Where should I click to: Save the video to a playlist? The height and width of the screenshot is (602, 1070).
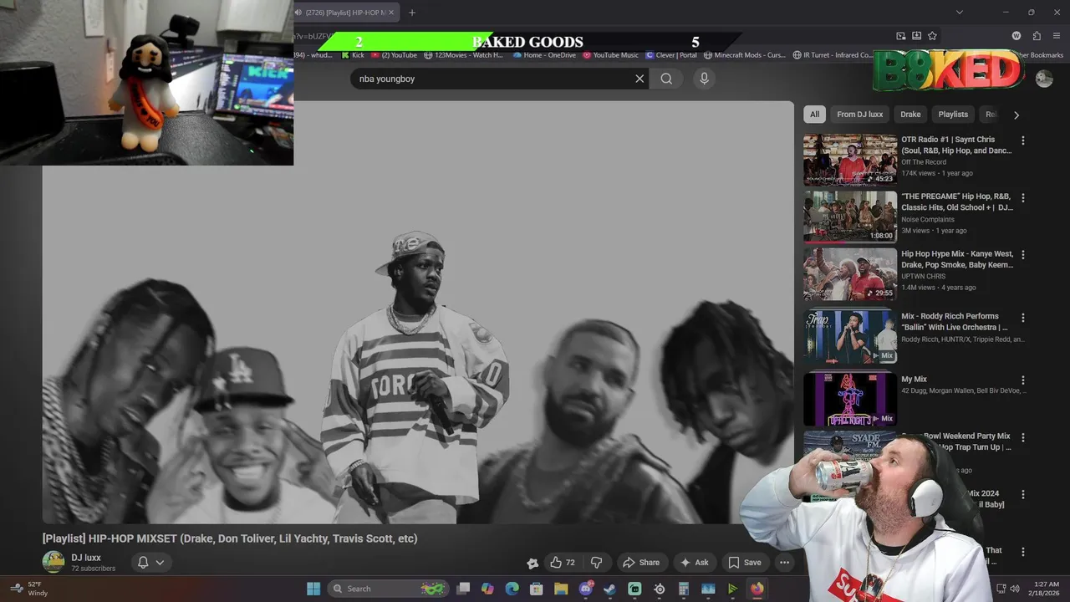(x=744, y=563)
